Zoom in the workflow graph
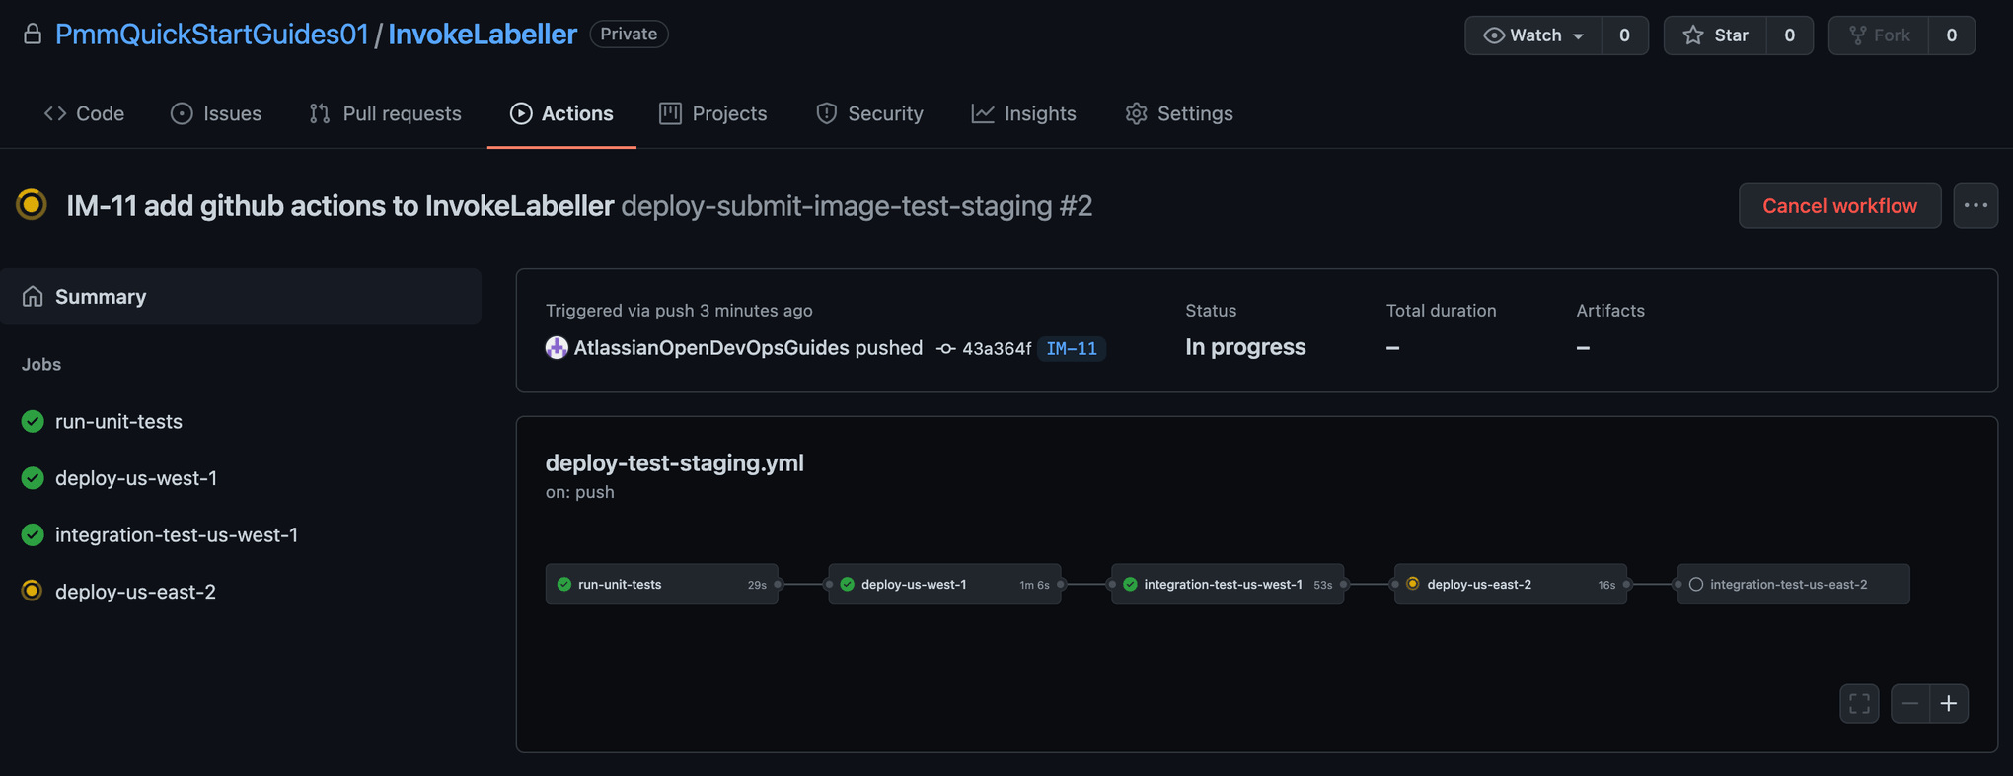This screenshot has width=2013, height=776. [x=1949, y=703]
